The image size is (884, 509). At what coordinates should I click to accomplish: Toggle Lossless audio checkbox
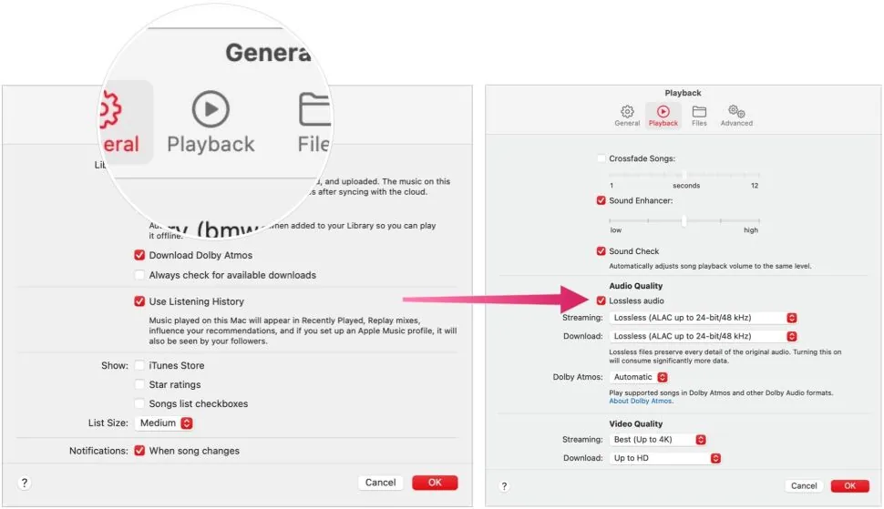pos(601,300)
